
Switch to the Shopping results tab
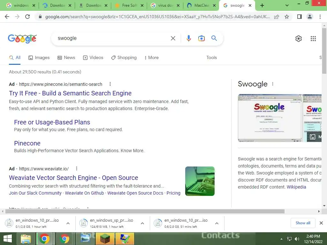click(124, 58)
